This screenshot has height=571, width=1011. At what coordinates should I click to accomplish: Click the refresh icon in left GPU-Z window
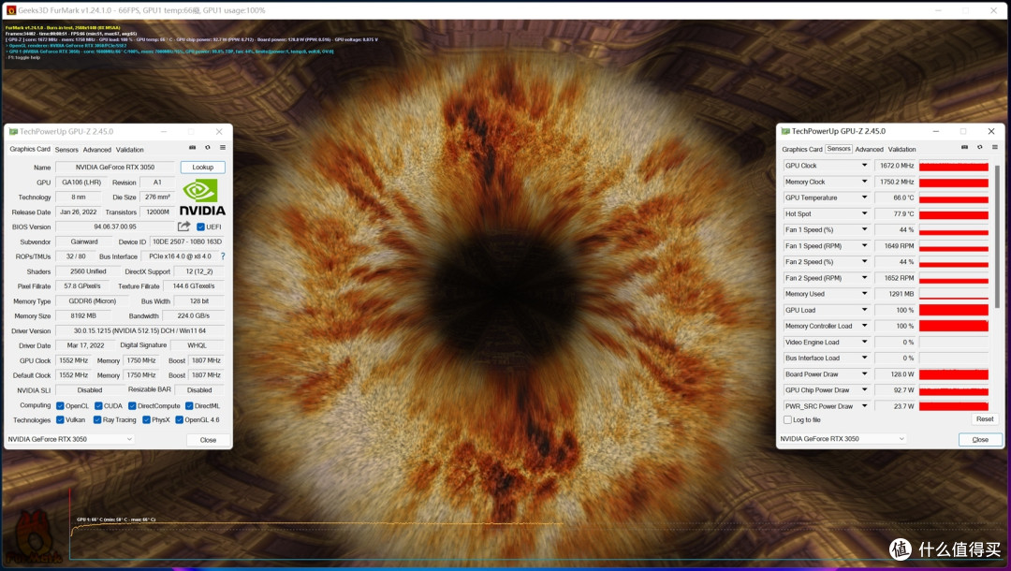coord(208,148)
